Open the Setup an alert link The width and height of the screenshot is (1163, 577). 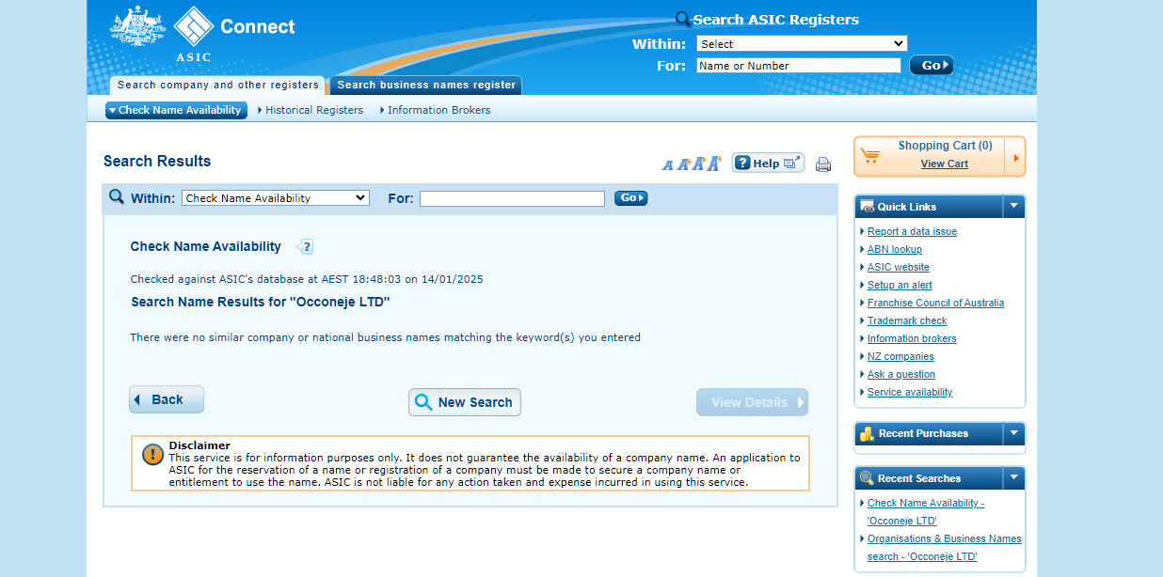(x=900, y=285)
